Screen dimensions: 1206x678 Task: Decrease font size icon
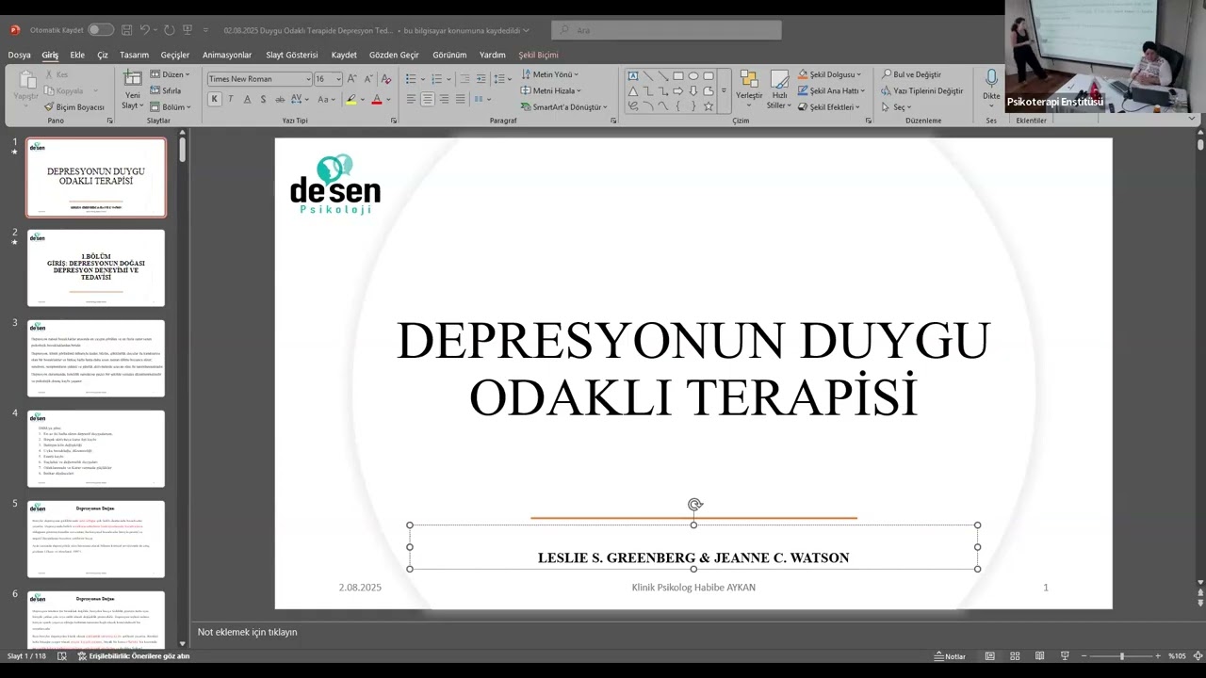point(367,79)
